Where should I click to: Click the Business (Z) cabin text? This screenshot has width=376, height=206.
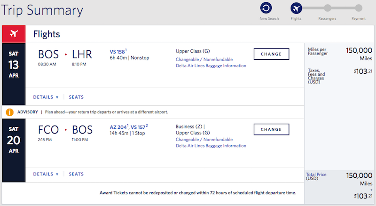(189, 127)
